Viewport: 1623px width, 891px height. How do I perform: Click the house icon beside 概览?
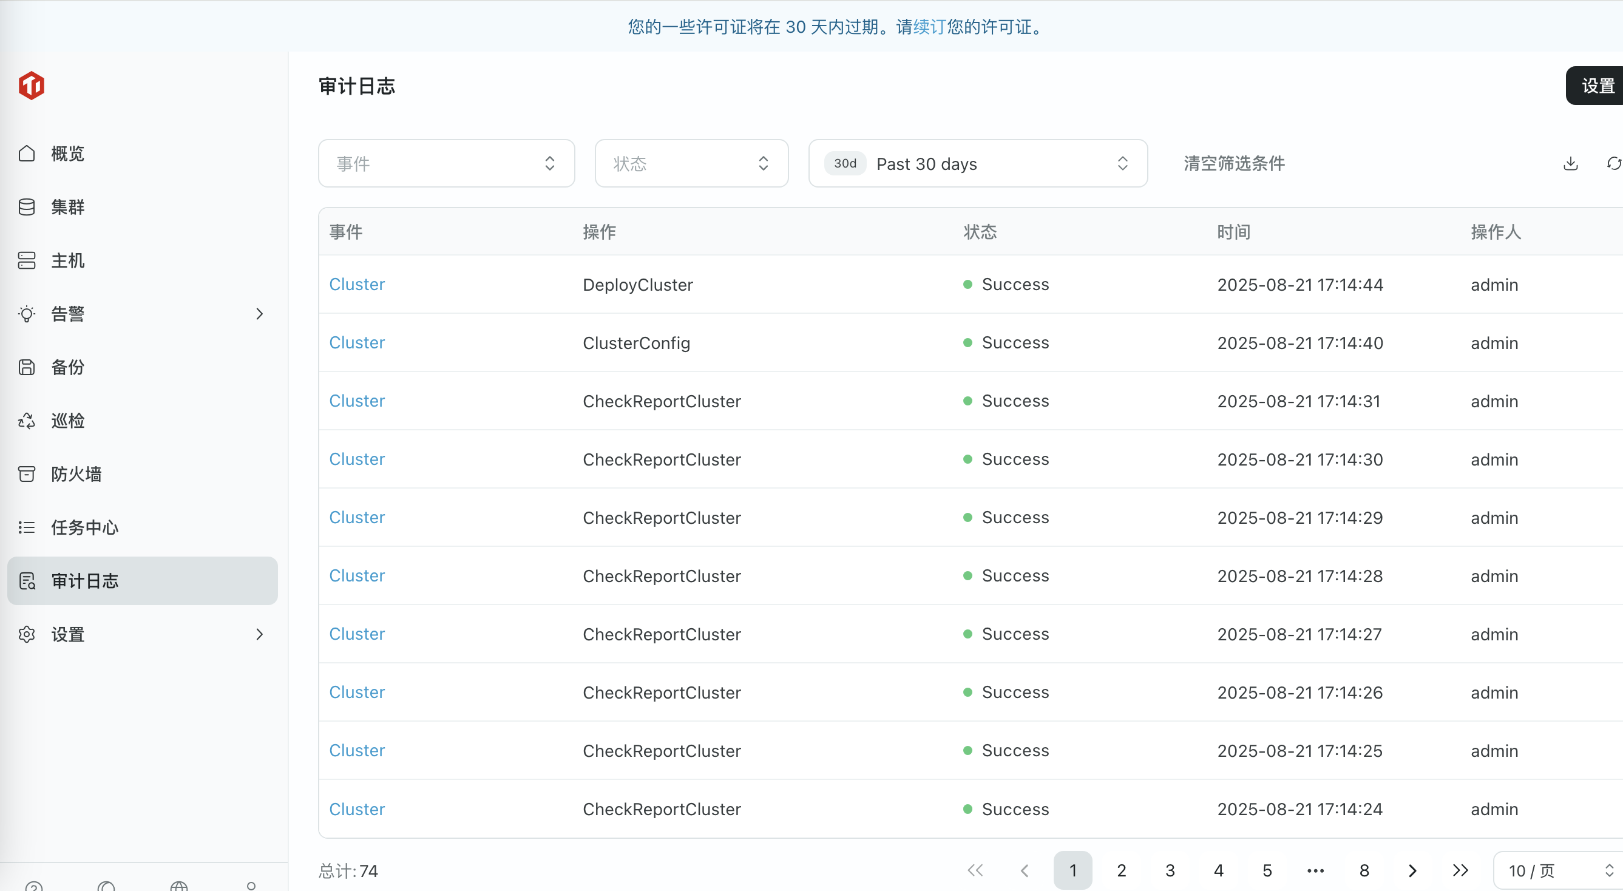27,154
